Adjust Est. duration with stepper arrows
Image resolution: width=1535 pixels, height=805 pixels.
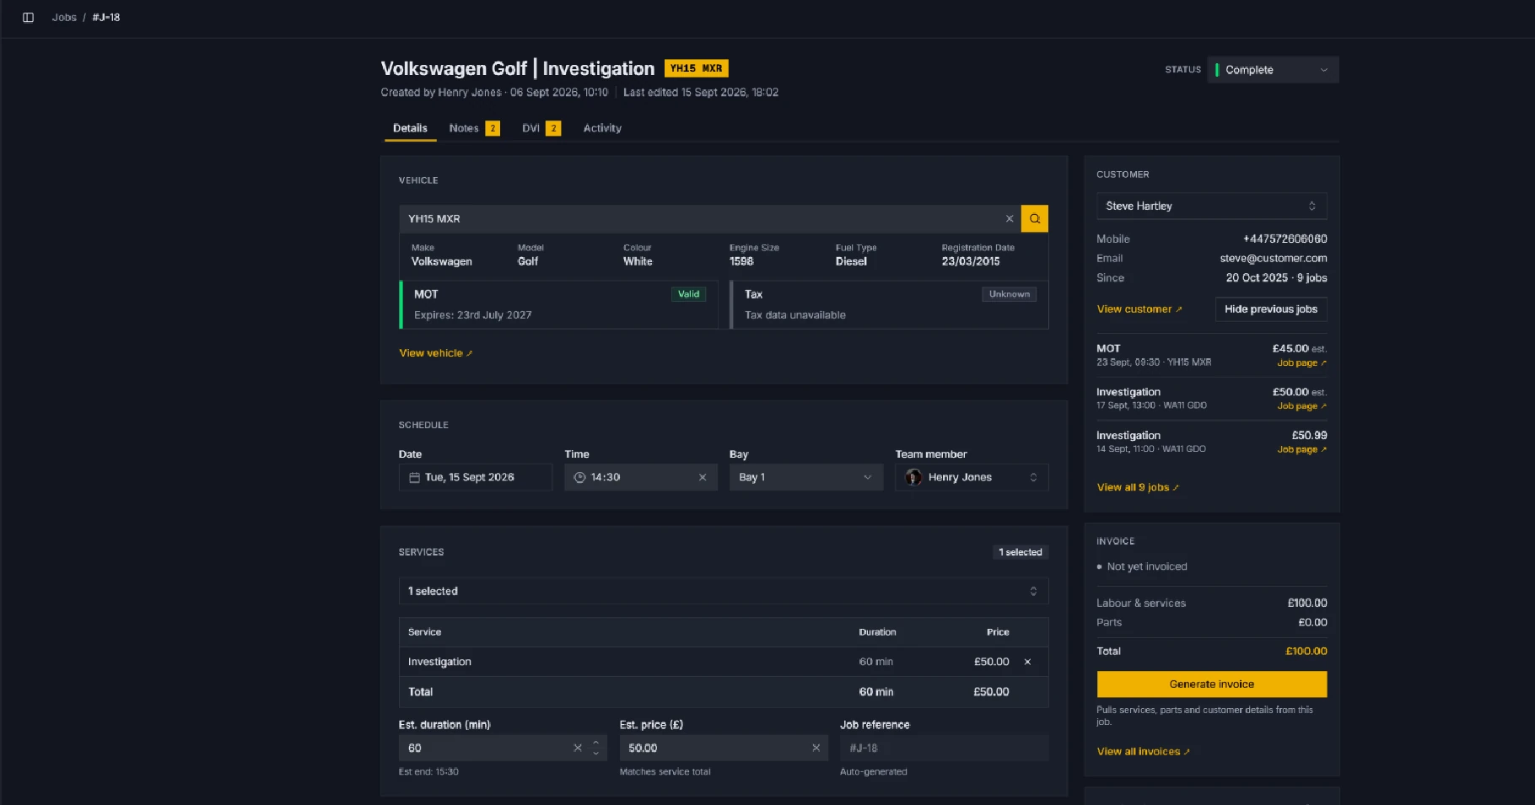click(595, 748)
